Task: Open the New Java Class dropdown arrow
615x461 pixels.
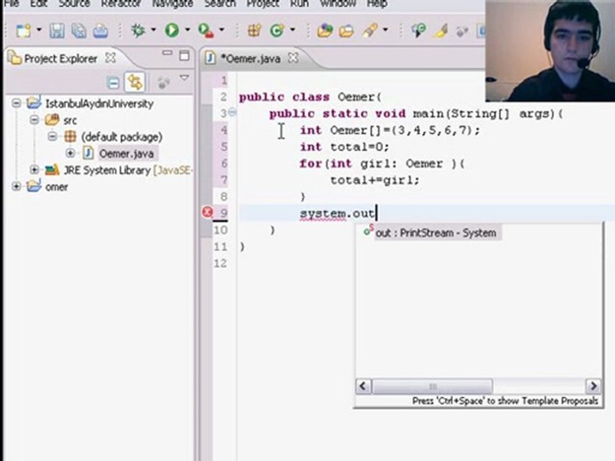Action: point(293,30)
